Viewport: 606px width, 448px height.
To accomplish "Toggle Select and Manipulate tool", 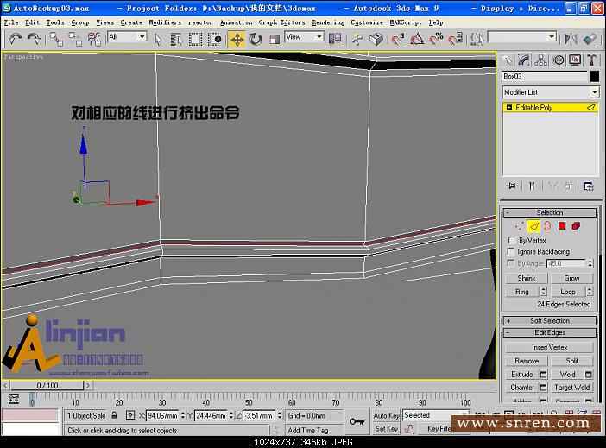I will coord(357,39).
